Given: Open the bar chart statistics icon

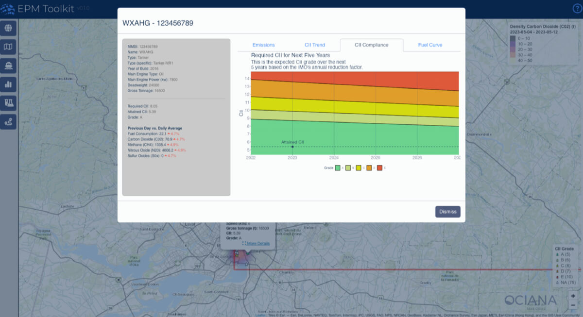Looking at the screenshot, I should pos(8,84).
